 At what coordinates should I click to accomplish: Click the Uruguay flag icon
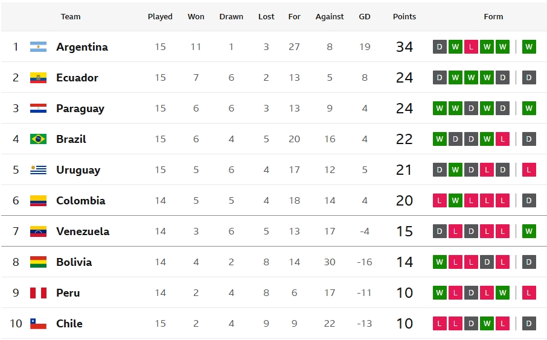click(x=38, y=169)
